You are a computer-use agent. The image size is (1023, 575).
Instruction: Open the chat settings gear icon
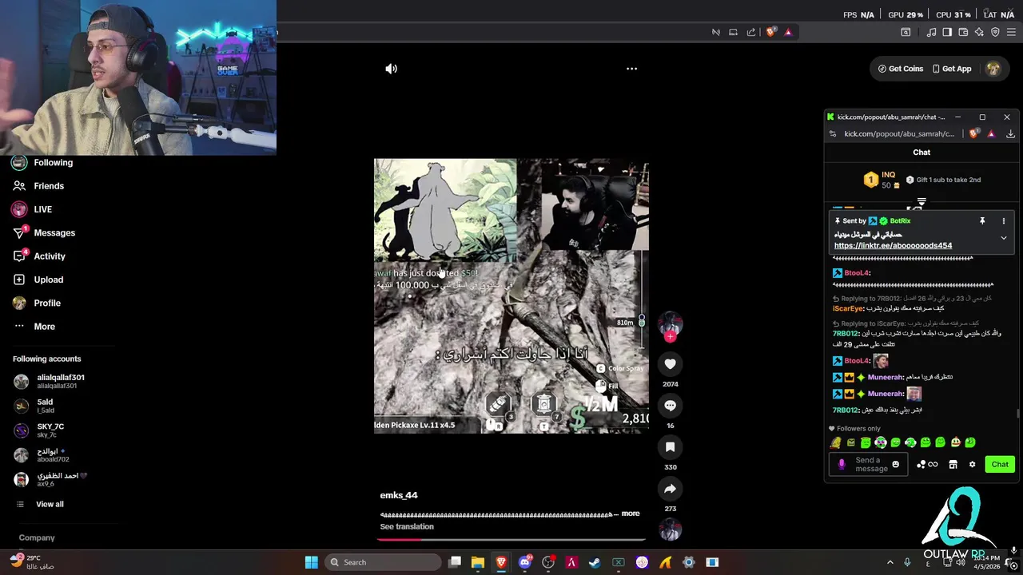972,464
